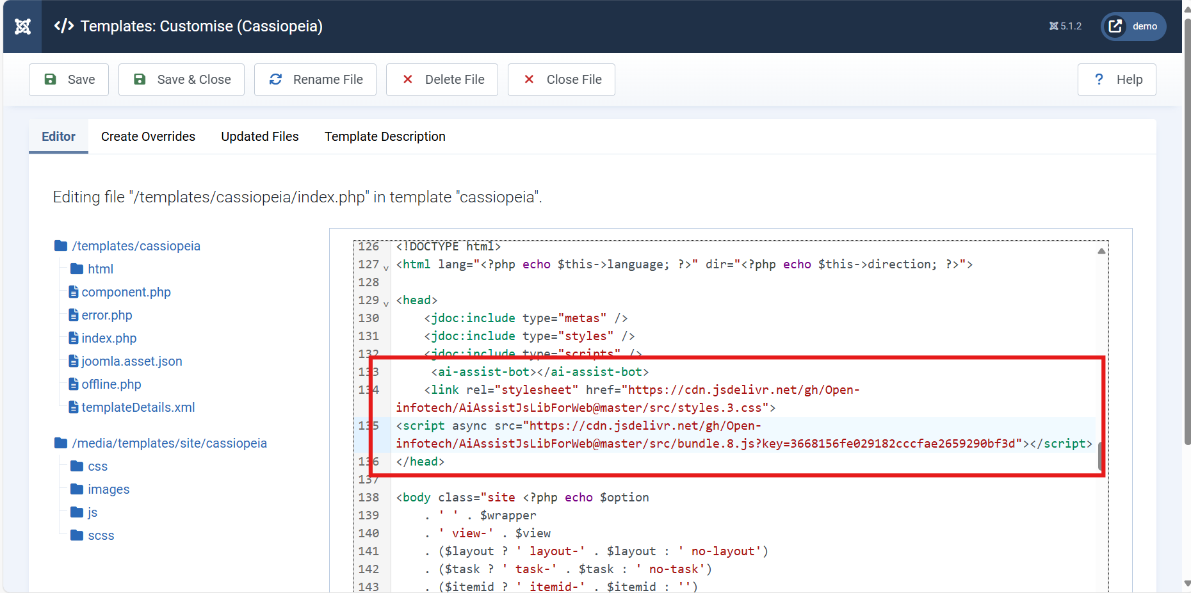This screenshot has height=593, width=1191.
Task: Place cursor on the <body class line
Action: [x=523, y=498]
